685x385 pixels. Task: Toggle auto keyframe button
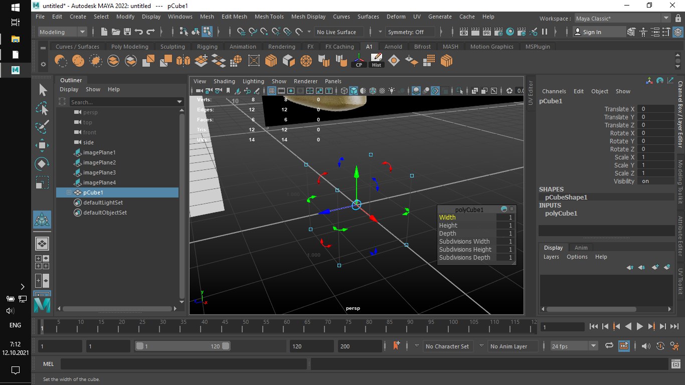(660, 346)
